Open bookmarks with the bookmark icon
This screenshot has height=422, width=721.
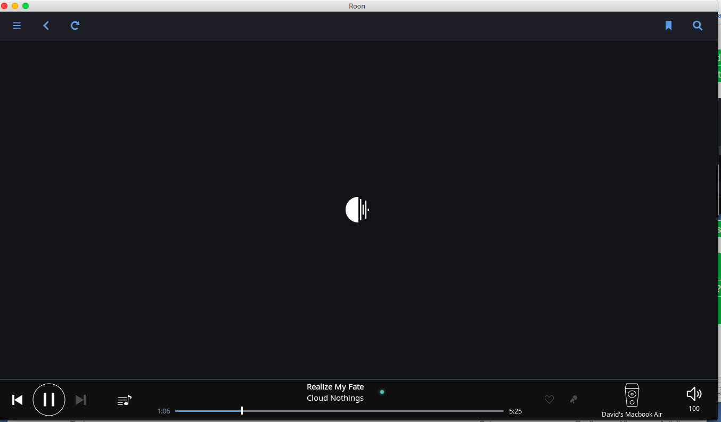coord(668,26)
